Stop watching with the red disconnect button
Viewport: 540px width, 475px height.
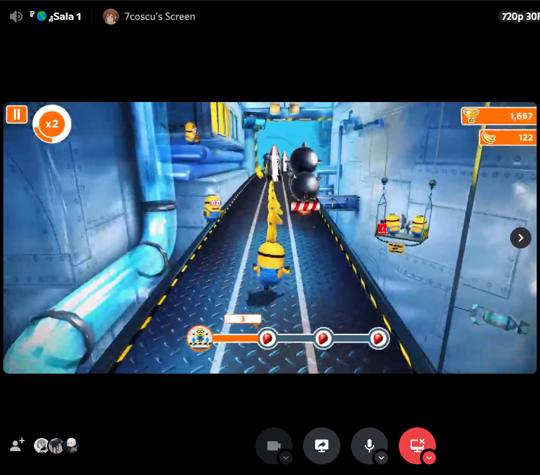coord(417,446)
